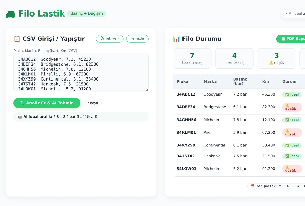Image resolution: width=305 pixels, height=206 pixels.
Task: Click düşük status badge for 34LOW01
Action: pos(292,169)
